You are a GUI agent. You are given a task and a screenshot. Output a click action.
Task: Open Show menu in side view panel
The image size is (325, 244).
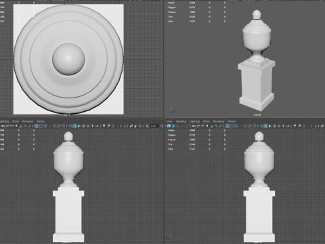pos(207,121)
